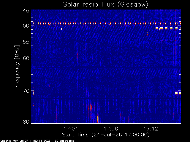Click the Start Time axis caption

pyautogui.click(x=106, y=135)
